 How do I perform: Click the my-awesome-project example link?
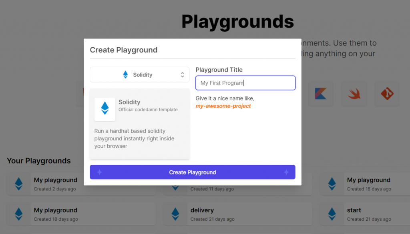(223, 106)
